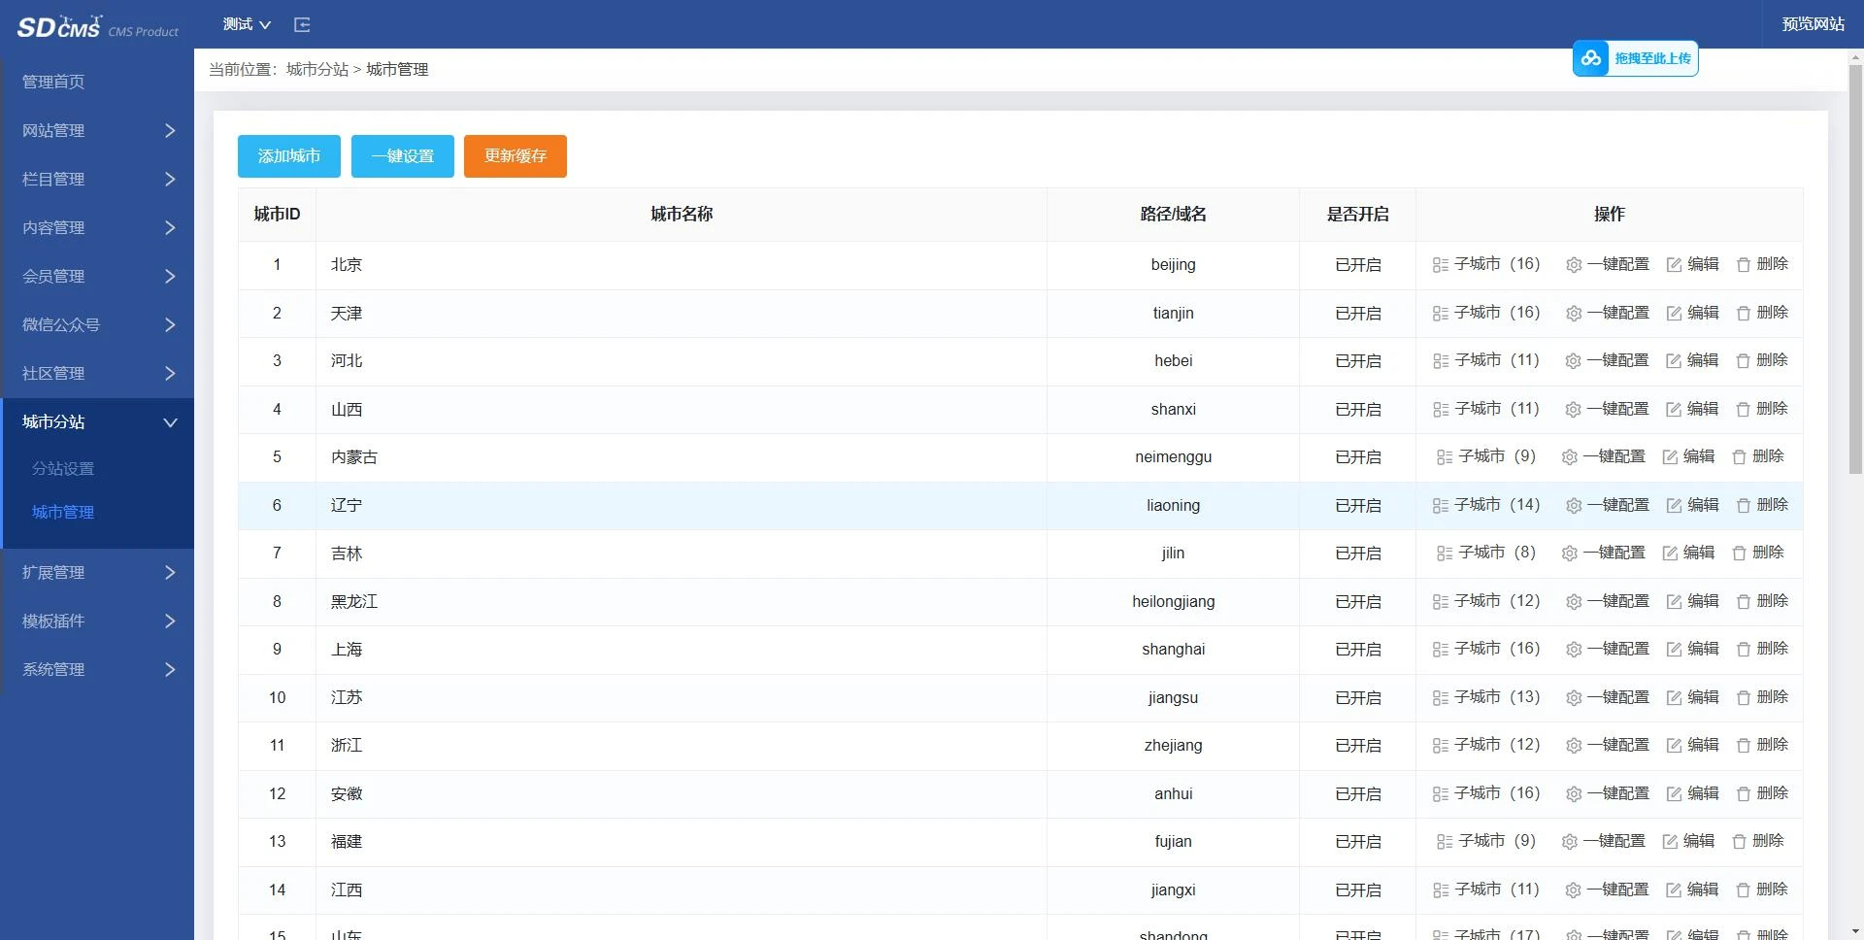The width and height of the screenshot is (1864, 940).
Task: Open 子城市 (16) list icon for 北京
Action: pyautogui.click(x=1441, y=265)
